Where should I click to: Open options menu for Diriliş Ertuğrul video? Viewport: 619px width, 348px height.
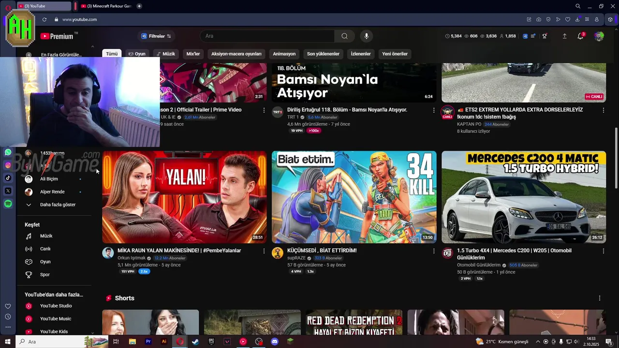433,110
